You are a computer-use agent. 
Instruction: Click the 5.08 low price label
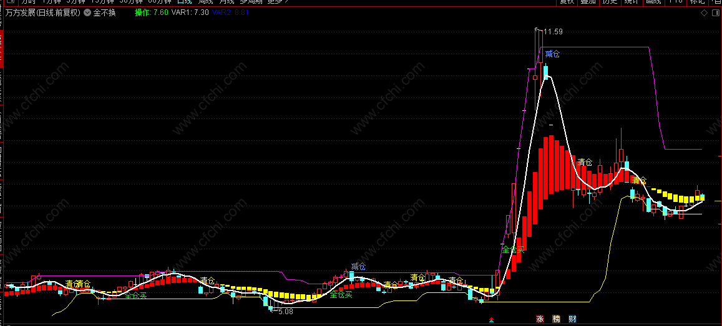tap(285, 312)
